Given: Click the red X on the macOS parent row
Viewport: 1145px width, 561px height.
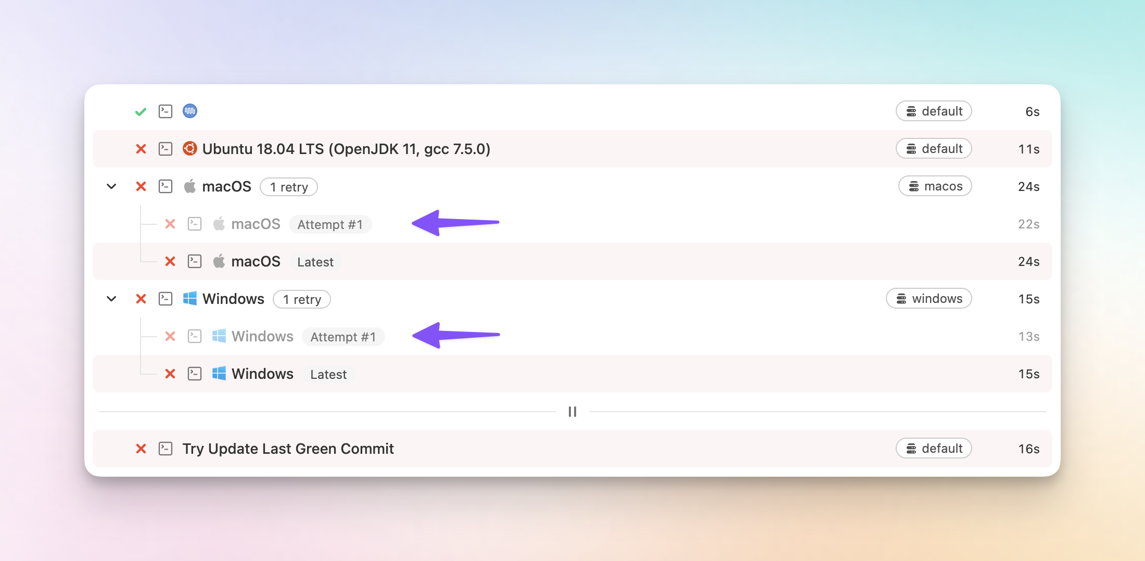Looking at the screenshot, I should point(141,186).
